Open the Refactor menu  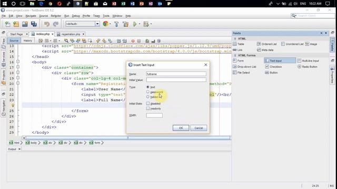point(56,16)
